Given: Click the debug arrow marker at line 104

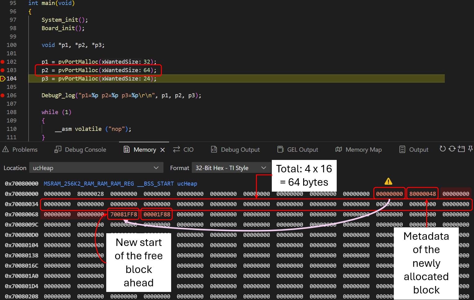Looking at the screenshot, I should tap(3, 79).
